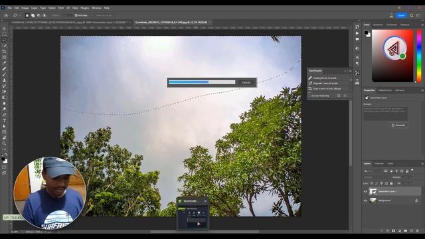Open the Search icon at top right
The image size is (425, 239).
(x=412, y=15)
